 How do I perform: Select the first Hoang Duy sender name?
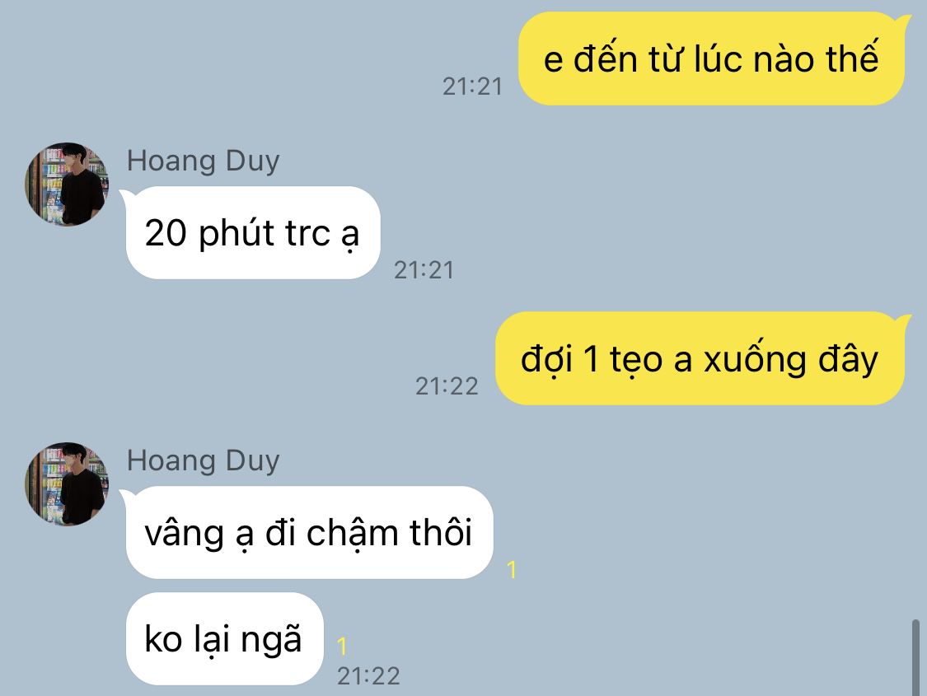tap(204, 161)
